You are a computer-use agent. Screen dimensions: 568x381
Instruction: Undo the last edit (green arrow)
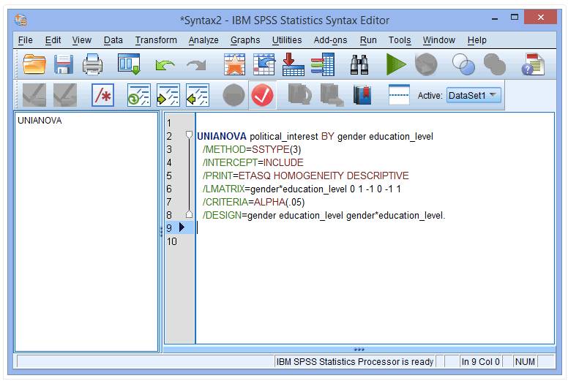pyautogui.click(x=165, y=65)
